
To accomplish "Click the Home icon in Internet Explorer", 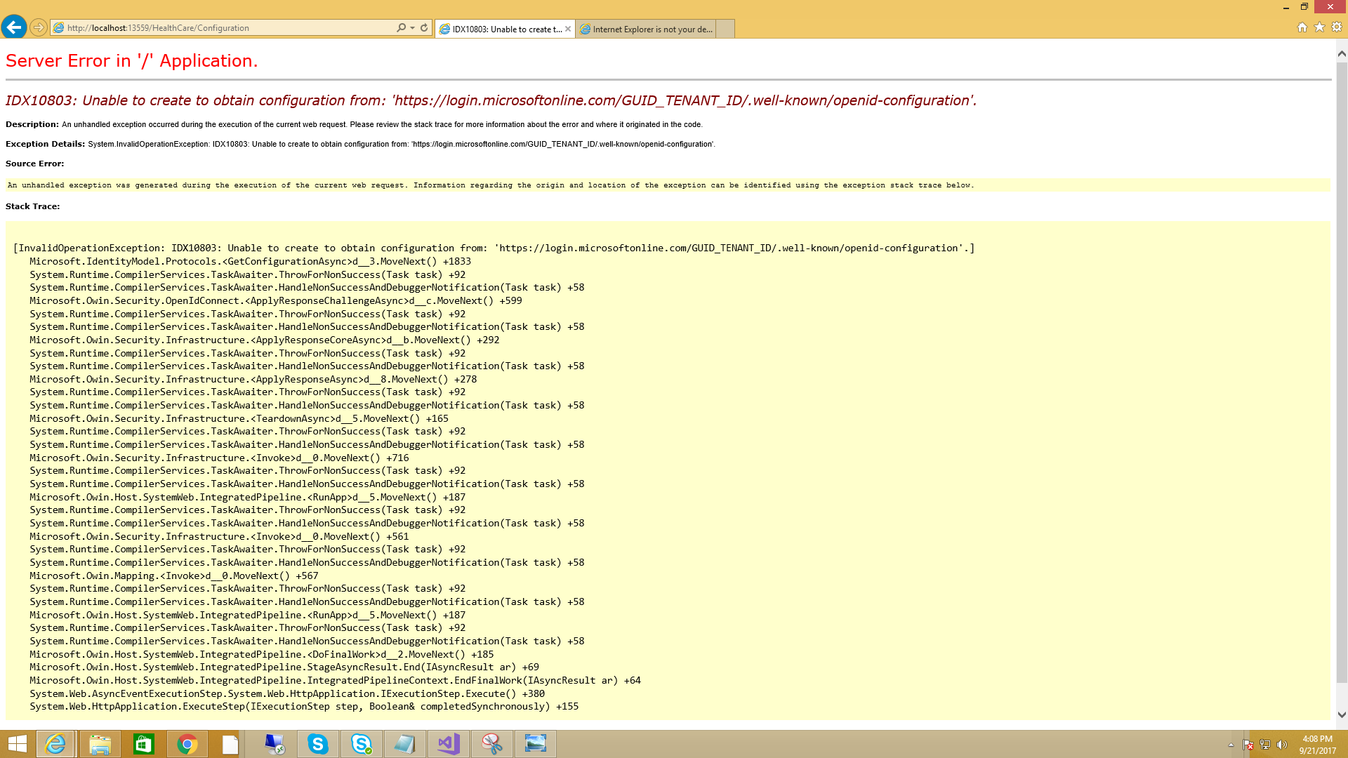I will (1302, 27).
